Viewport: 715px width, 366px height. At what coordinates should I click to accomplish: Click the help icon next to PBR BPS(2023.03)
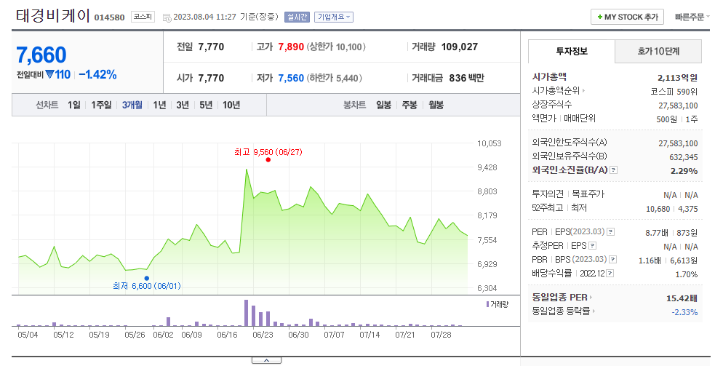click(613, 260)
